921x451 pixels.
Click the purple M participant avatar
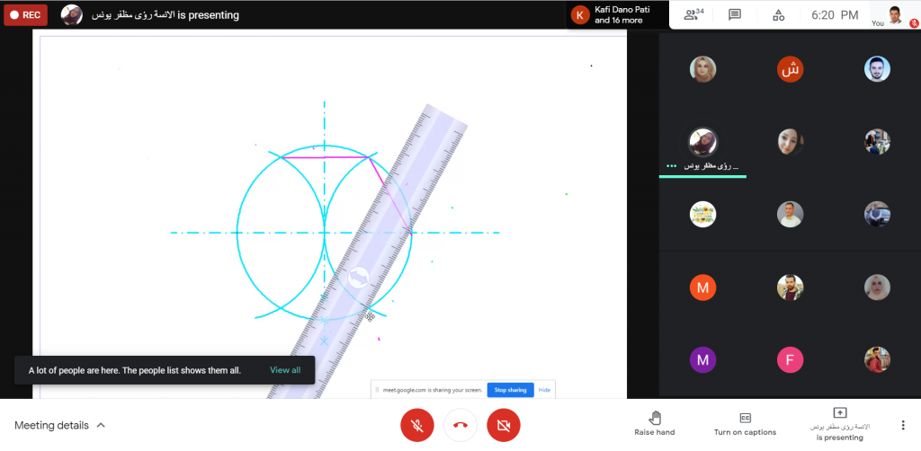(x=702, y=360)
